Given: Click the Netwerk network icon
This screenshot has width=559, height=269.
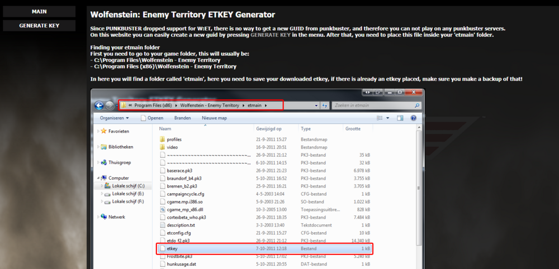Looking at the screenshot, I should click(104, 217).
